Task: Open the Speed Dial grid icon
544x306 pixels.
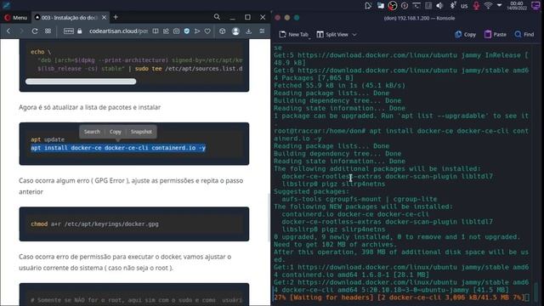Action: pyautogui.click(x=48, y=31)
